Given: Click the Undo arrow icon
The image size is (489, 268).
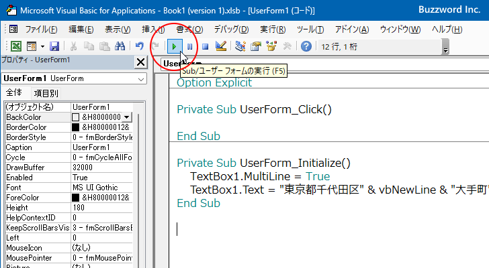Looking at the screenshot, I should coord(140,46).
